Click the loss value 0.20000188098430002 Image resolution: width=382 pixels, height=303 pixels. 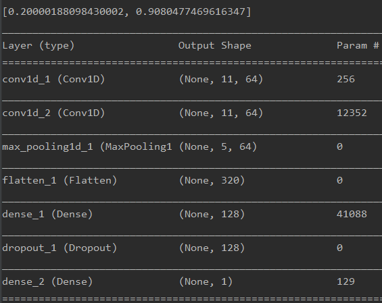(66, 11)
